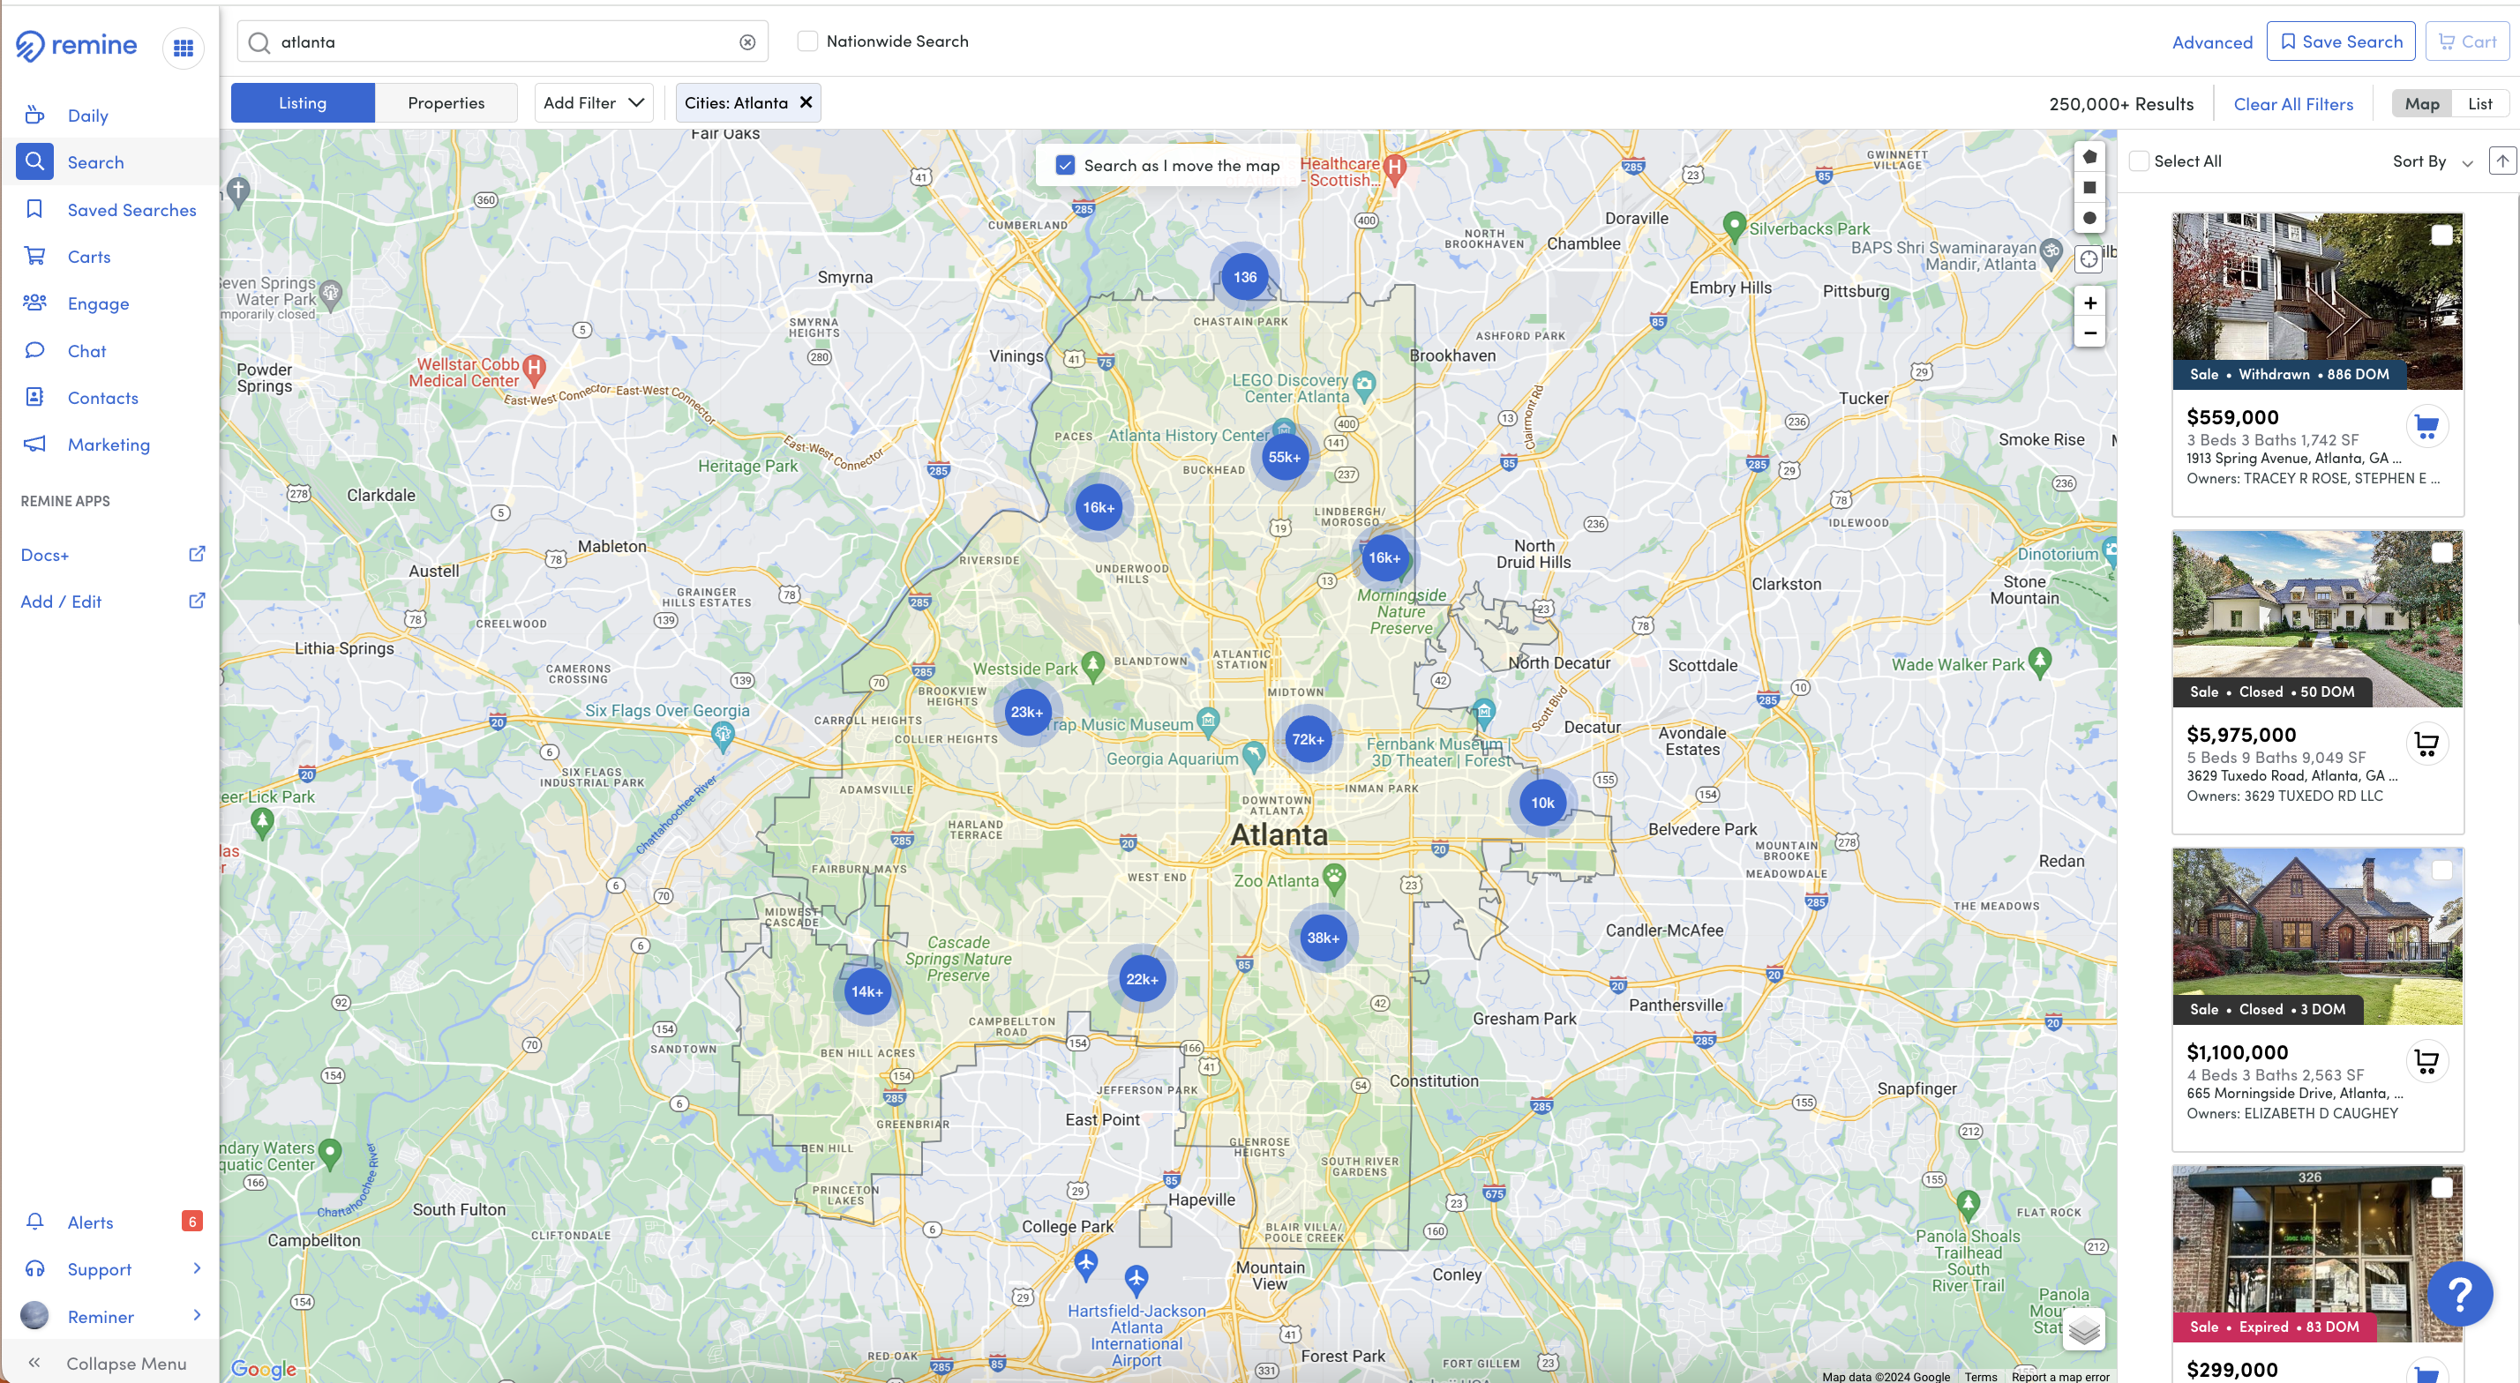2520x1383 pixels.
Task: Open the help question mark bubble
Action: pyautogui.click(x=2459, y=1294)
